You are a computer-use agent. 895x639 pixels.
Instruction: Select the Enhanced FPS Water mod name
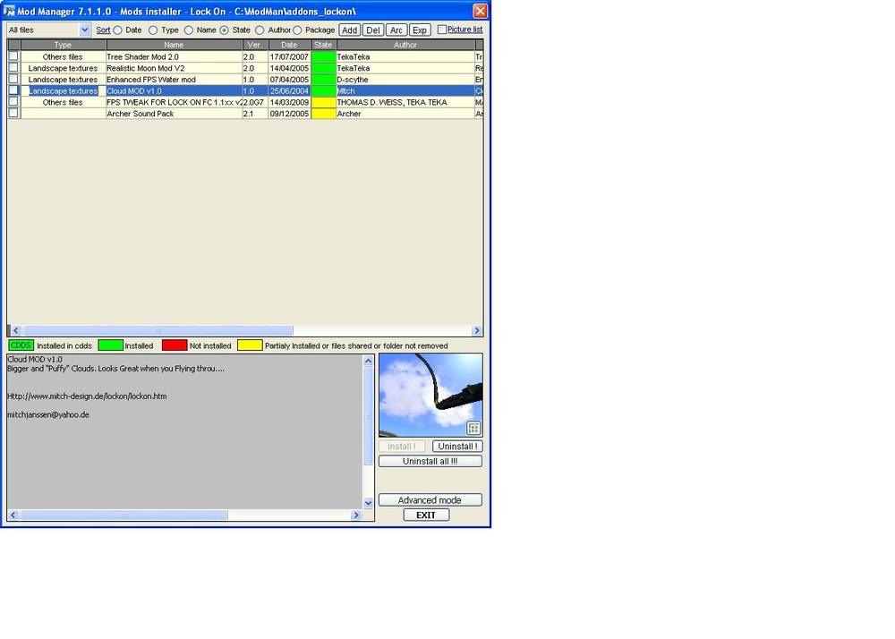175,80
